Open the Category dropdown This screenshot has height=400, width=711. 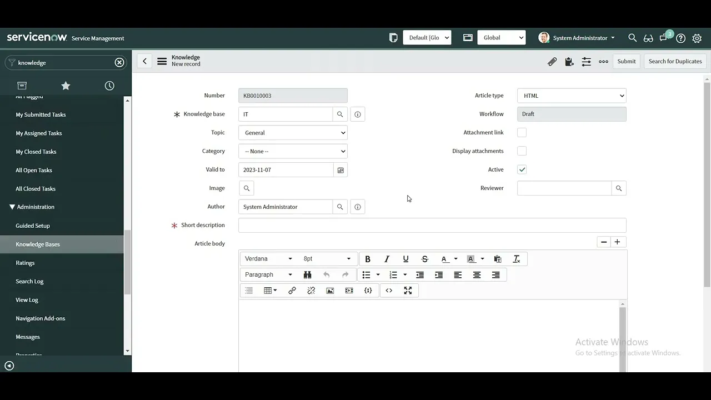point(293,151)
